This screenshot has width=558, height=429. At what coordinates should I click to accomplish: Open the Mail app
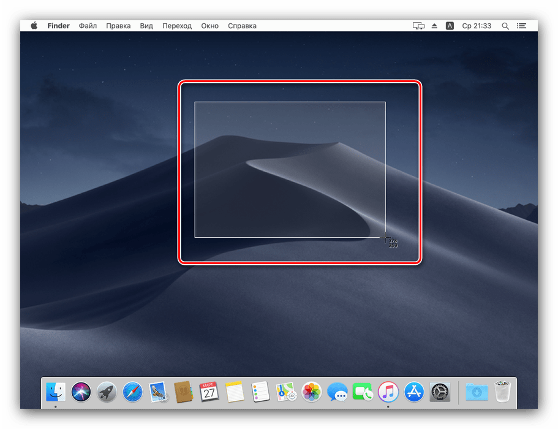tap(158, 392)
